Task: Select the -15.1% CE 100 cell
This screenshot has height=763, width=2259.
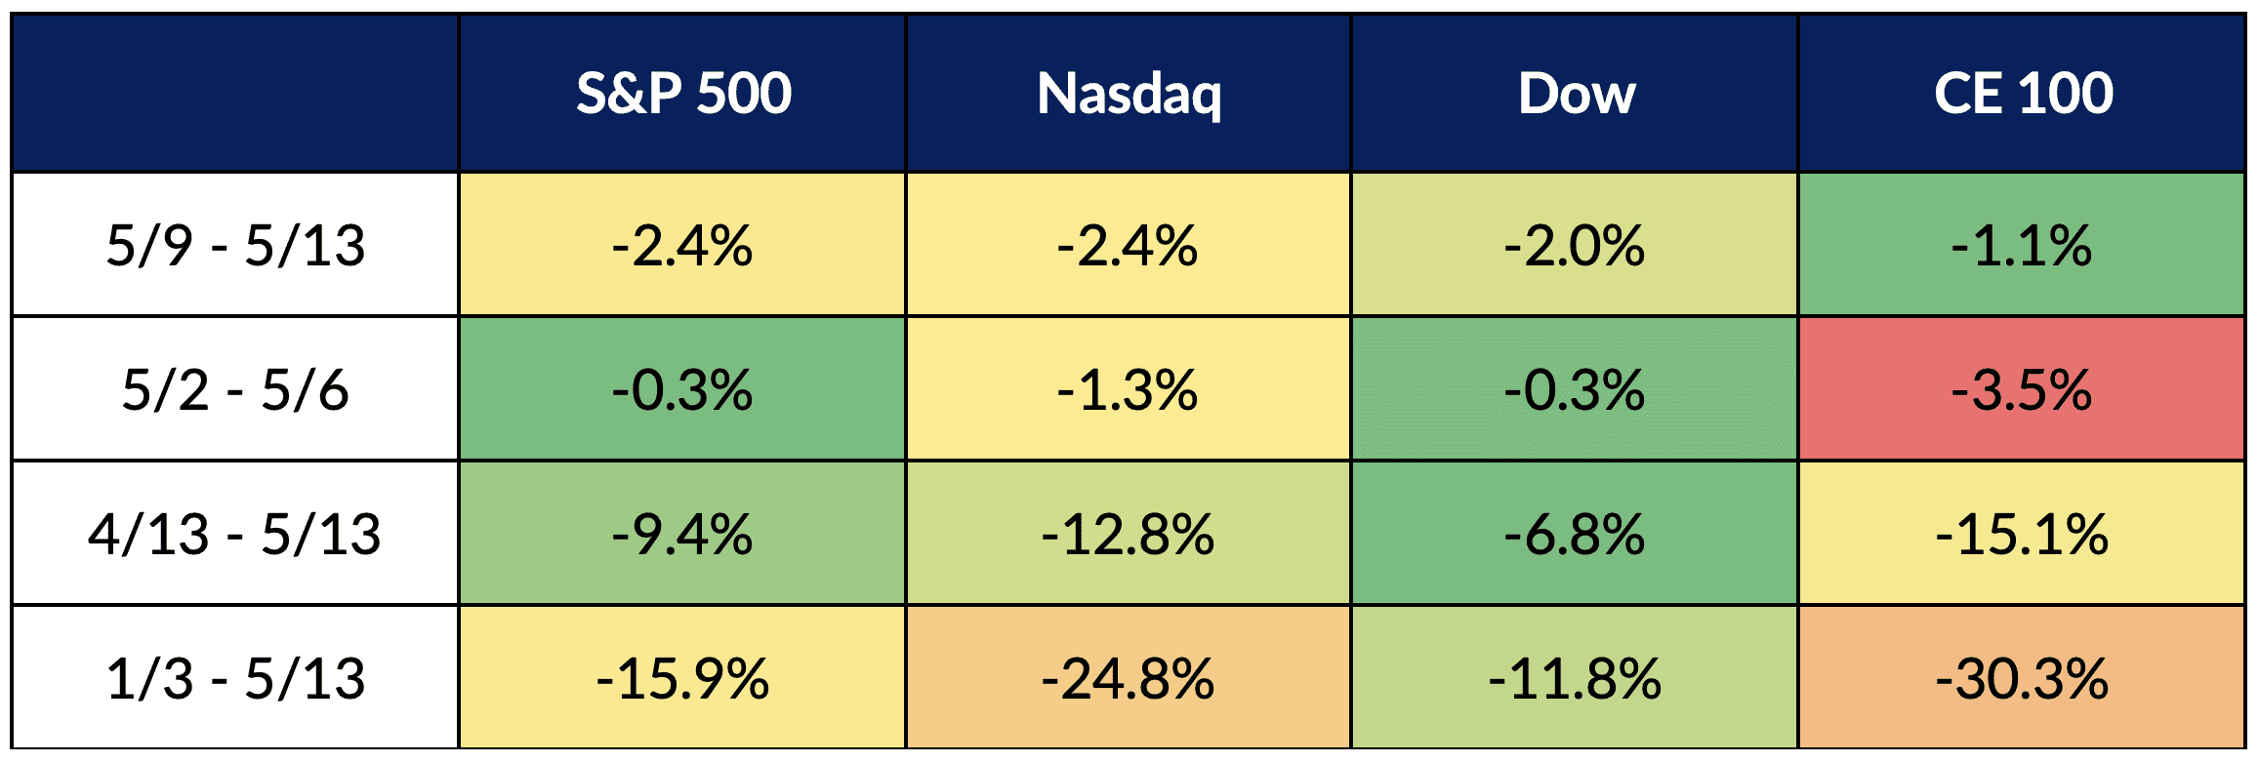Action: click(x=2022, y=534)
